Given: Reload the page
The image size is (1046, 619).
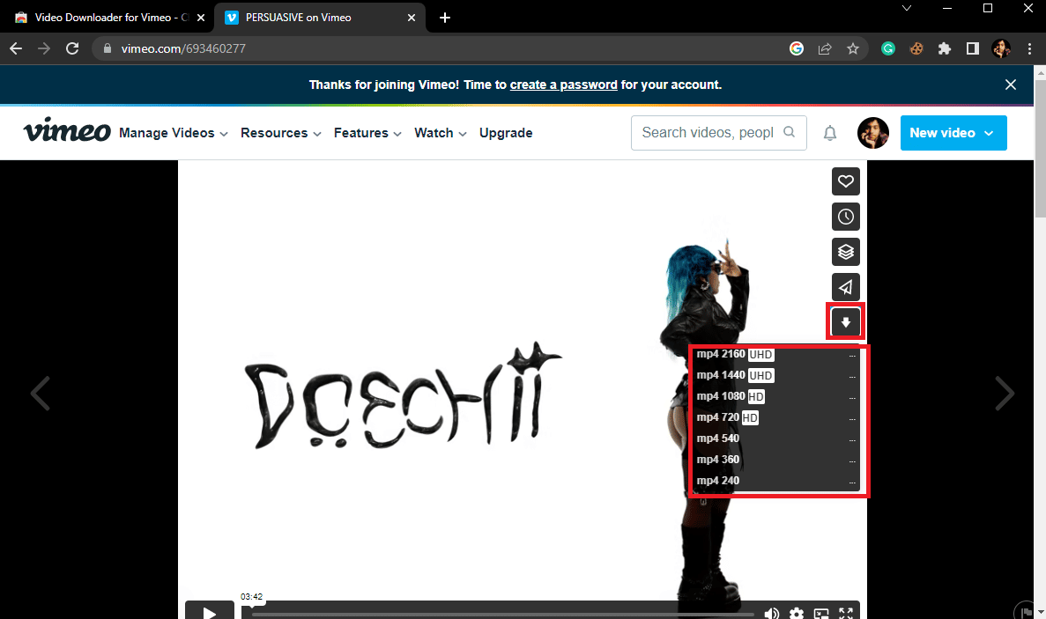Looking at the screenshot, I should pos(72,48).
